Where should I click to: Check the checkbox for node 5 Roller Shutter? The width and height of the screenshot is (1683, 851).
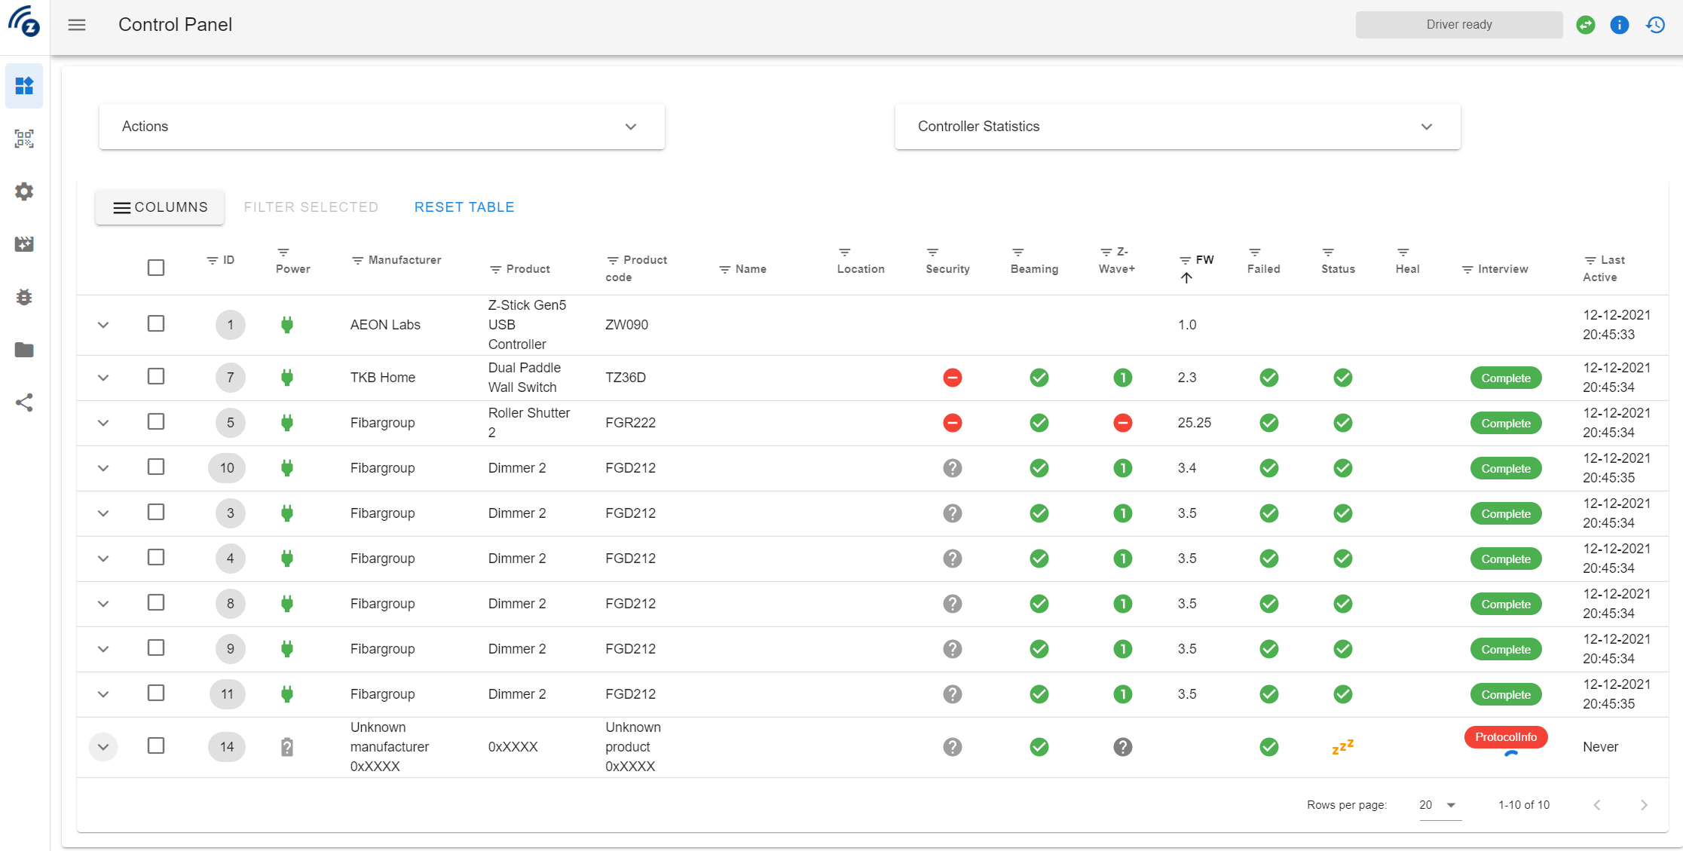point(156,421)
